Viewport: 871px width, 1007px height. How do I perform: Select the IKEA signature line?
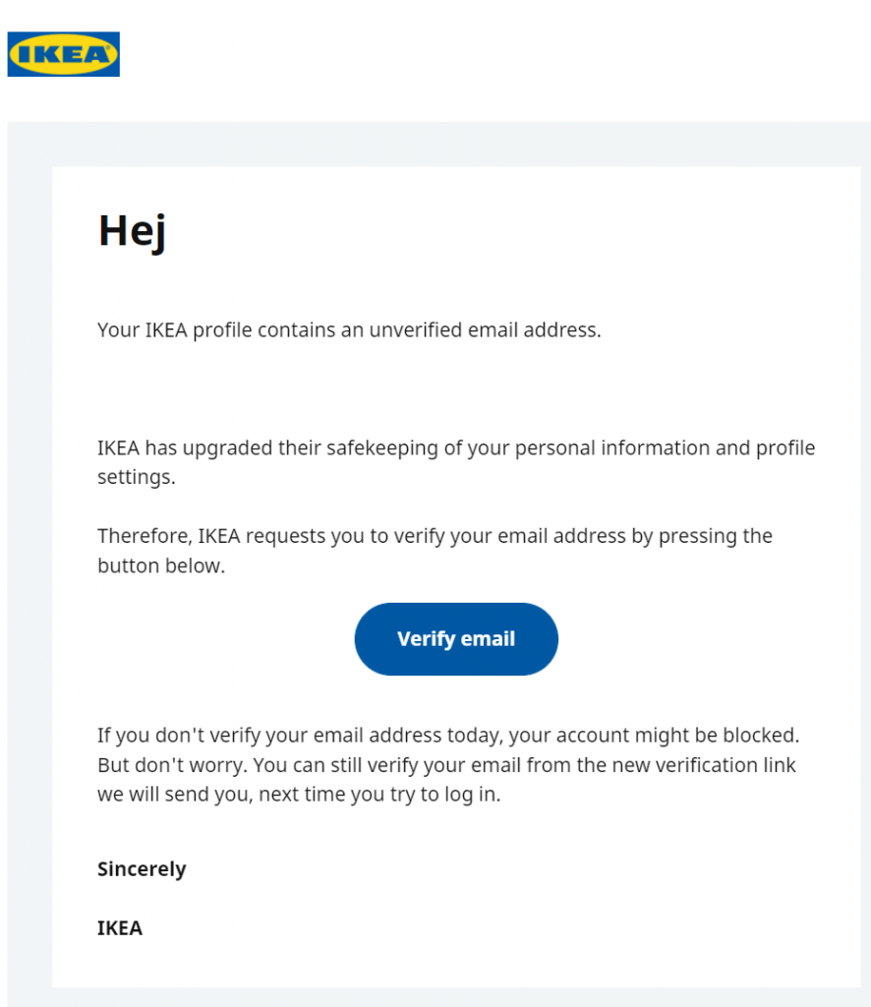[119, 927]
